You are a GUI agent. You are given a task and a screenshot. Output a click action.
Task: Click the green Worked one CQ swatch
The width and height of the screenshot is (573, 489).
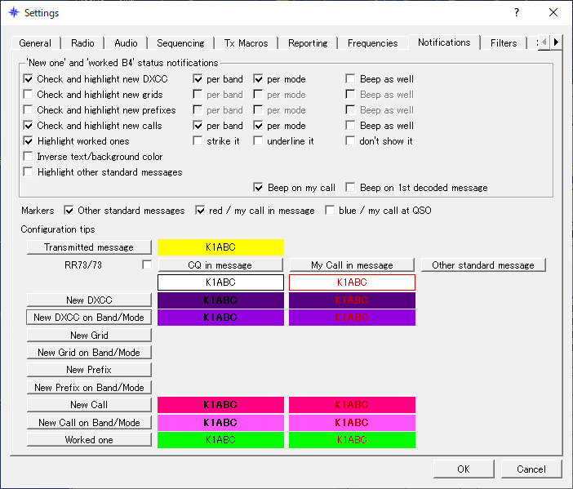(x=220, y=440)
